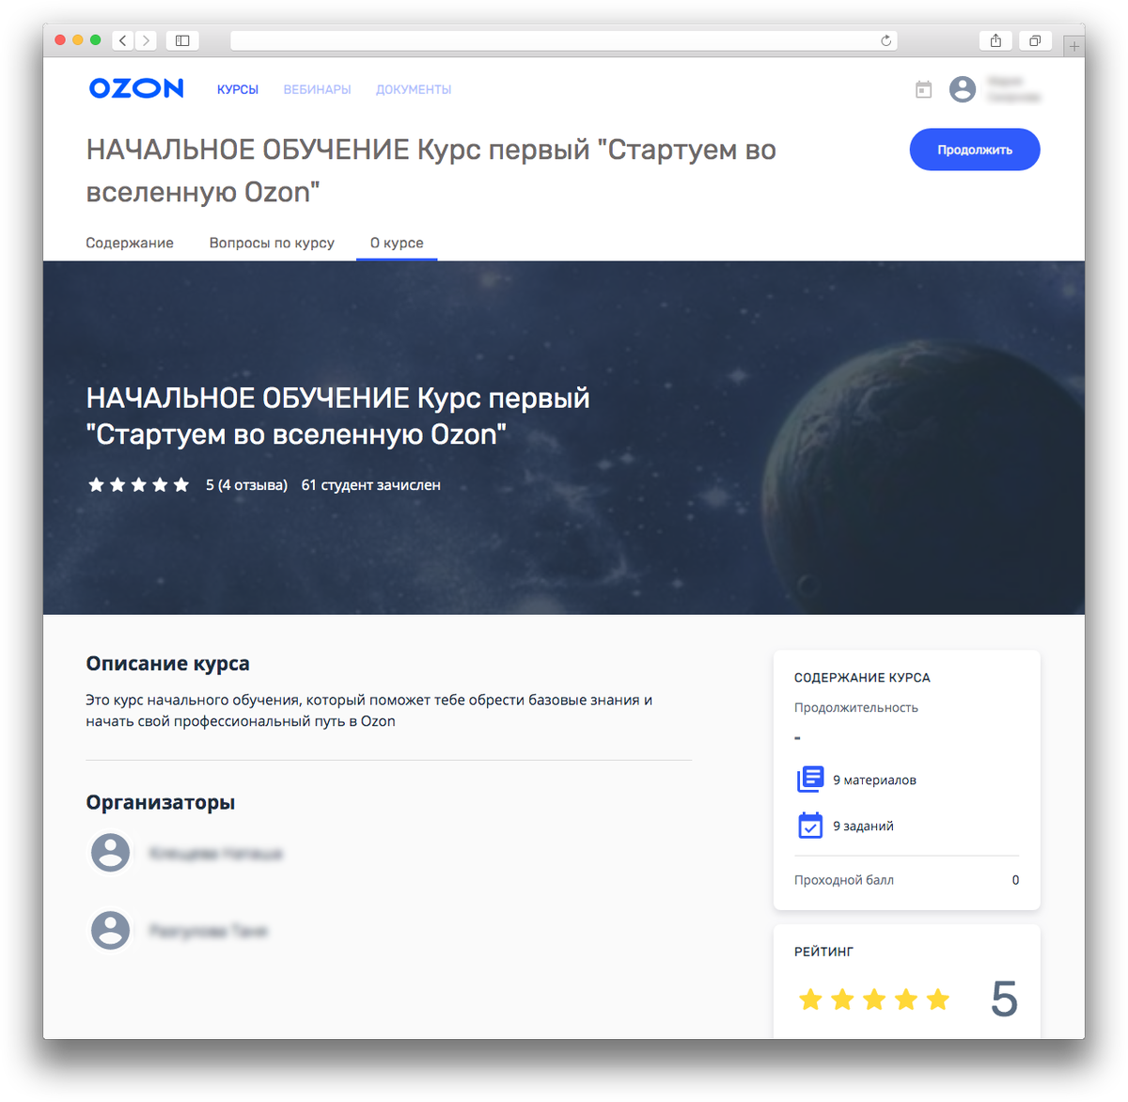This screenshot has width=1128, height=1102.
Task: Open the user profile avatar in header
Action: (x=962, y=89)
